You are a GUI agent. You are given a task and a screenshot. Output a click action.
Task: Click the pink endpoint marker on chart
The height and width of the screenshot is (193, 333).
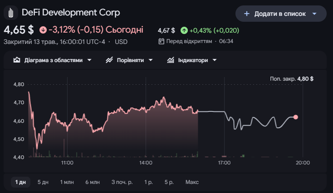tap(296, 117)
